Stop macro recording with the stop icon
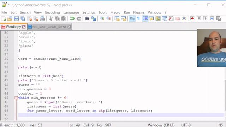The width and height of the screenshot is (226, 127). [x=199, y=19]
